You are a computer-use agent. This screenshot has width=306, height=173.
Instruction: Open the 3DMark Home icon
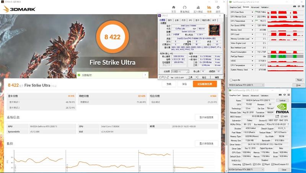(x=174, y=7)
